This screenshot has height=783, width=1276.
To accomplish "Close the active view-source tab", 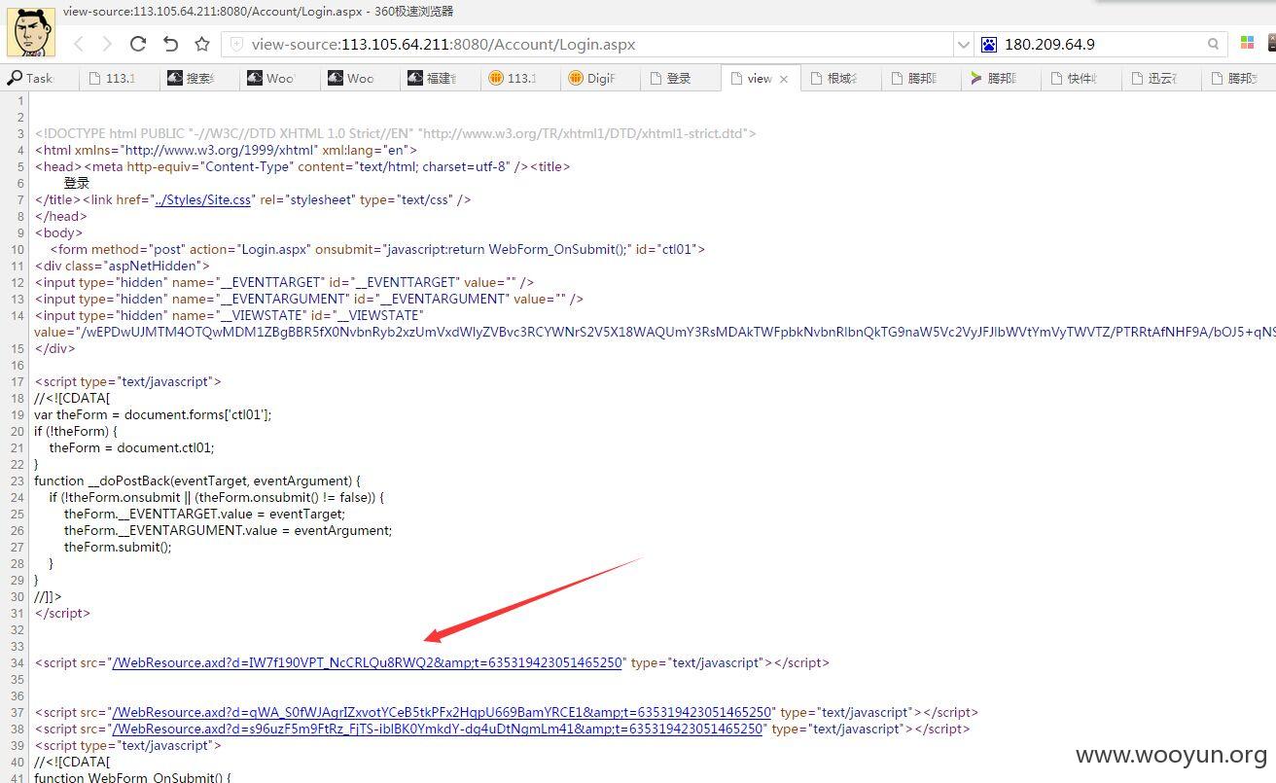I will pos(784,79).
